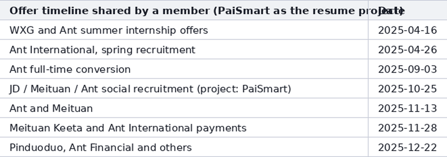
Task: Select the date 2025-04-26
Action: point(407,50)
